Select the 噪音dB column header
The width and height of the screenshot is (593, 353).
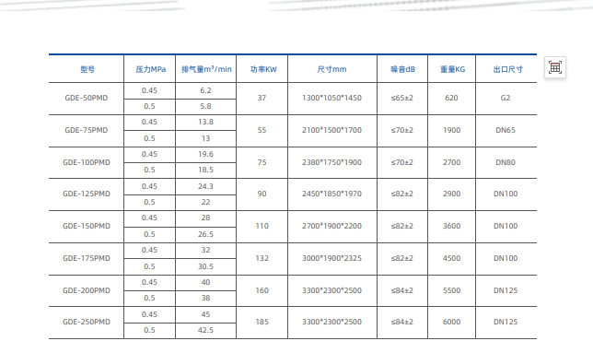tap(402, 69)
